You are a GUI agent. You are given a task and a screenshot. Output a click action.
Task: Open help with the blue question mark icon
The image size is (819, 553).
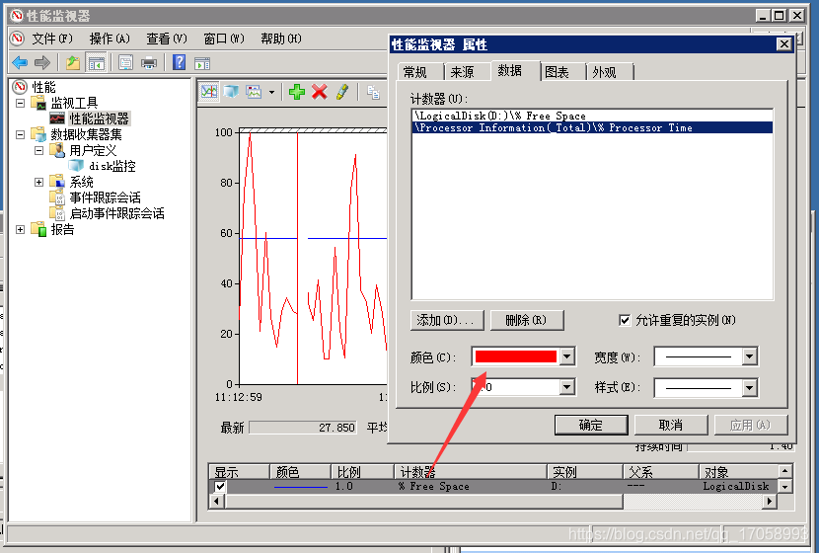click(180, 63)
